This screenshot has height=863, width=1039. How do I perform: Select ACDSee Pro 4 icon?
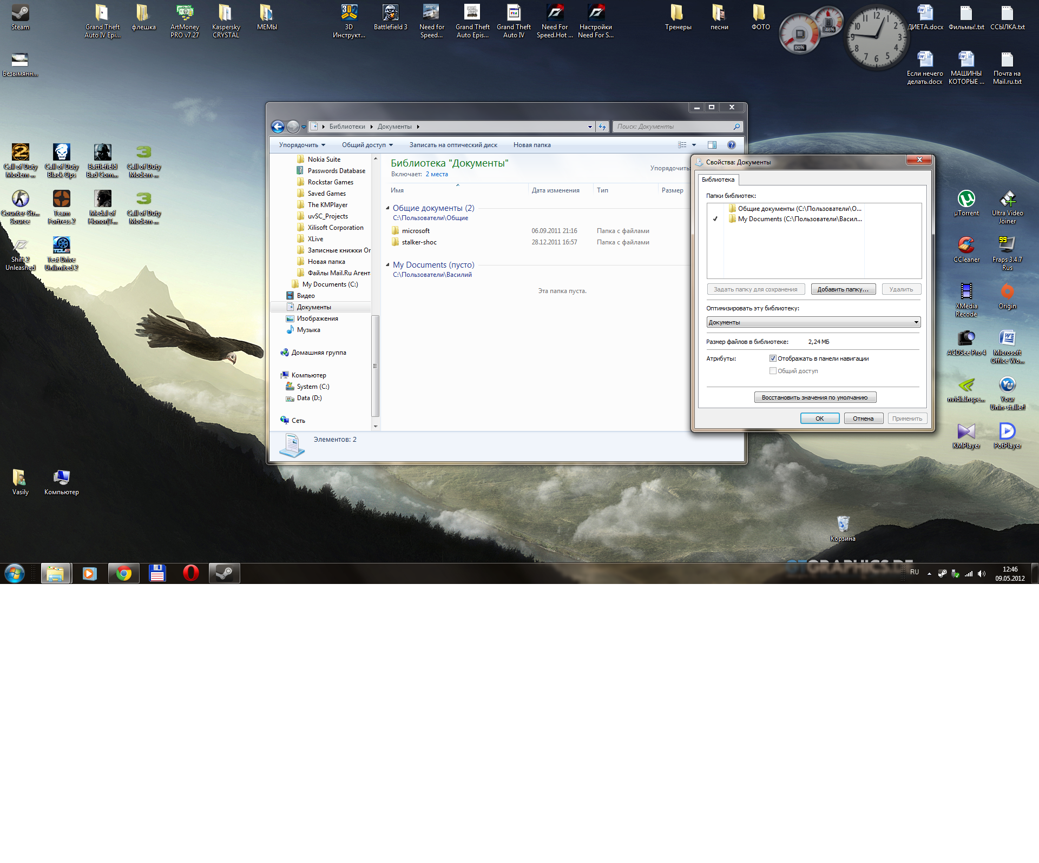pyautogui.click(x=966, y=343)
